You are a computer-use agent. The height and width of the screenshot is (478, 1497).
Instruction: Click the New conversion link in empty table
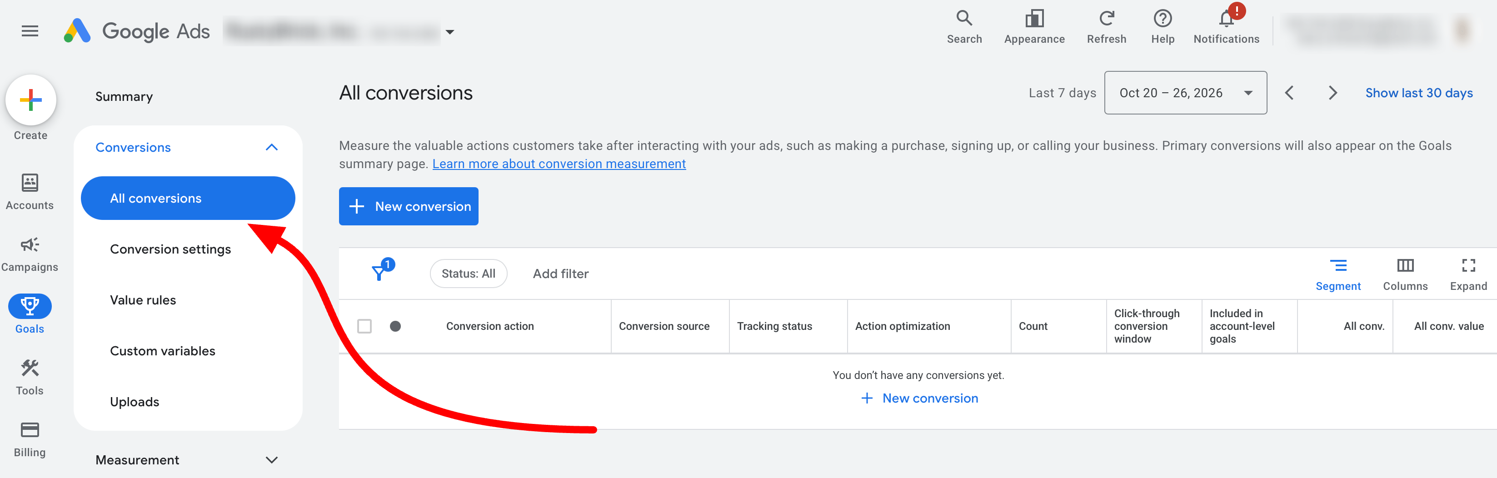tap(919, 398)
